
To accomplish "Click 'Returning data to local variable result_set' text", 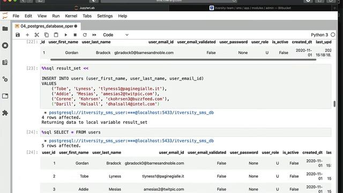I will 94,122.
